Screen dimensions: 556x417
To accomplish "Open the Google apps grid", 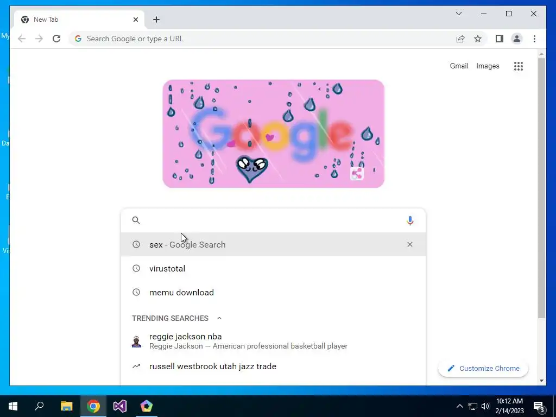I will 519,66.
